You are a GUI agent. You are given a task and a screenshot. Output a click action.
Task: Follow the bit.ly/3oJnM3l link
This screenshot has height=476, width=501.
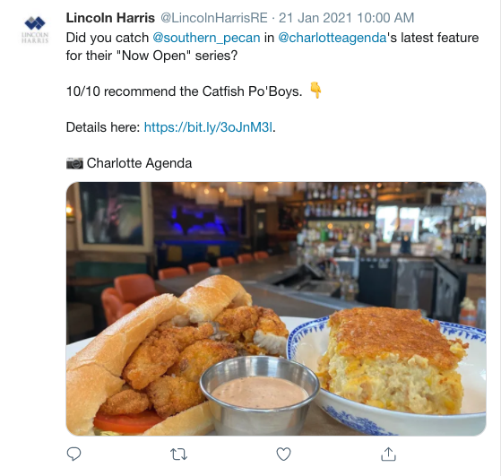pos(208,127)
